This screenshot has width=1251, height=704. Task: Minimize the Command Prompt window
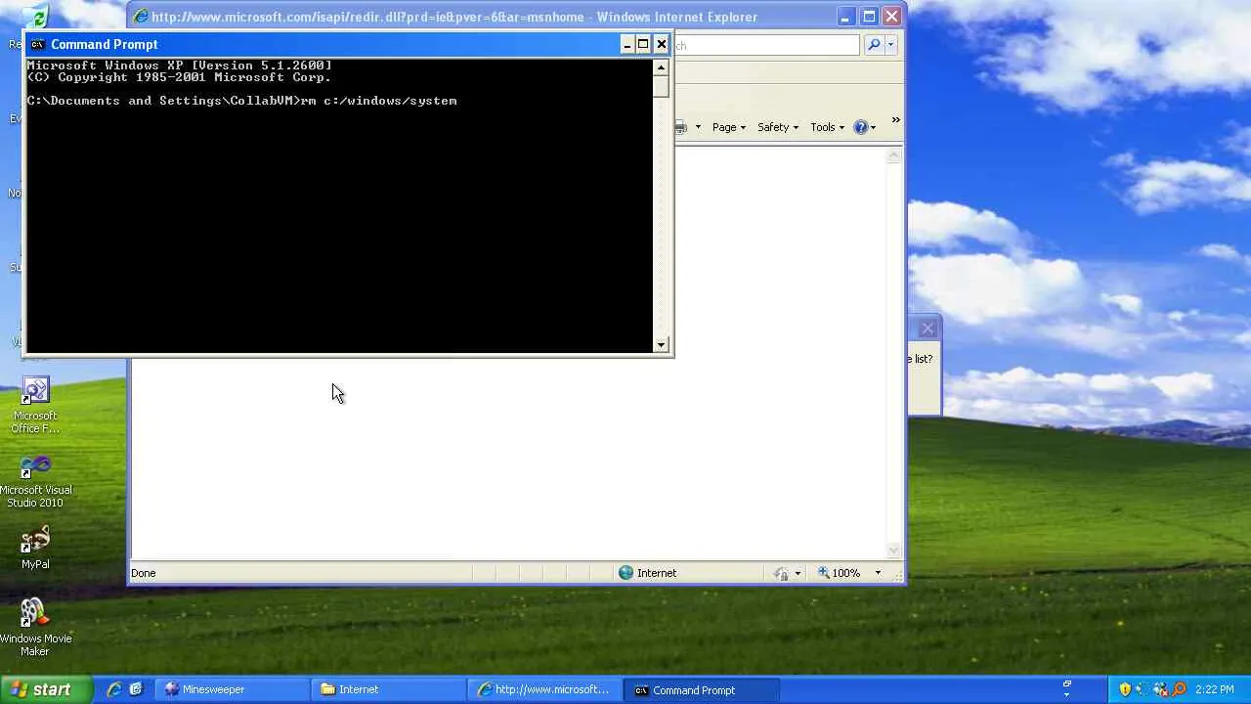point(626,44)
